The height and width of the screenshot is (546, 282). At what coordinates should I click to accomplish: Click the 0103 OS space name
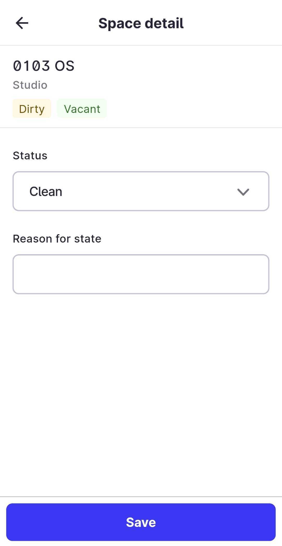(x=44, y=66)
